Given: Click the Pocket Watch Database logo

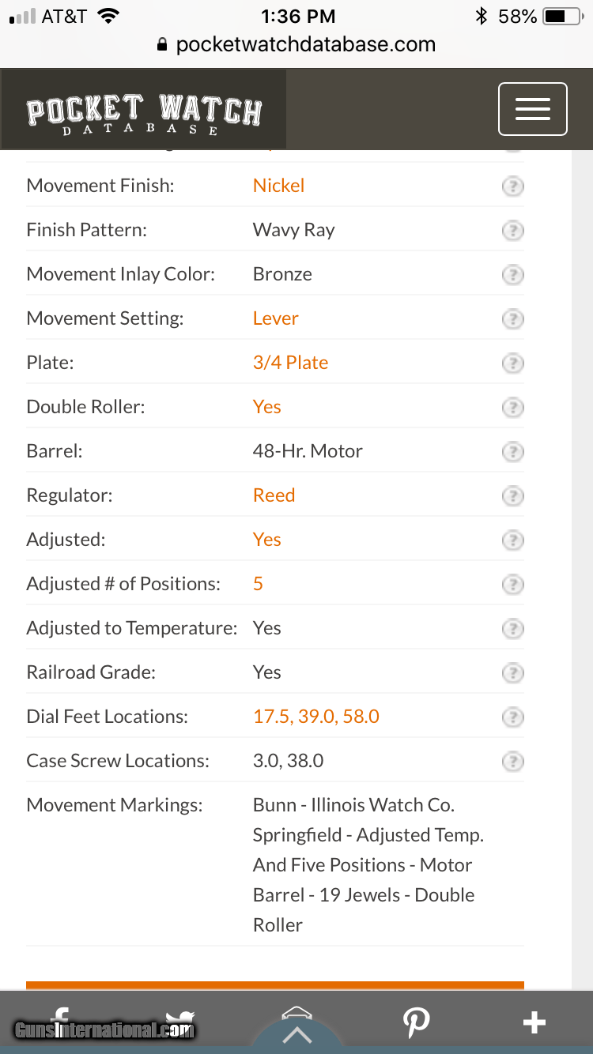Looking at the screenshot, I should click(x=143, y=113).
